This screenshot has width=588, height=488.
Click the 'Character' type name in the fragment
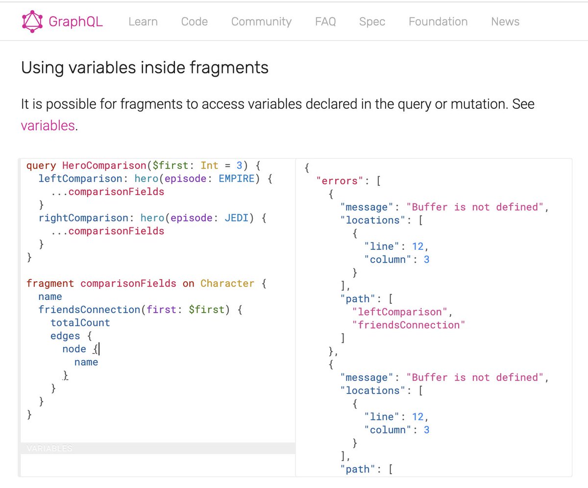[227, 283]
